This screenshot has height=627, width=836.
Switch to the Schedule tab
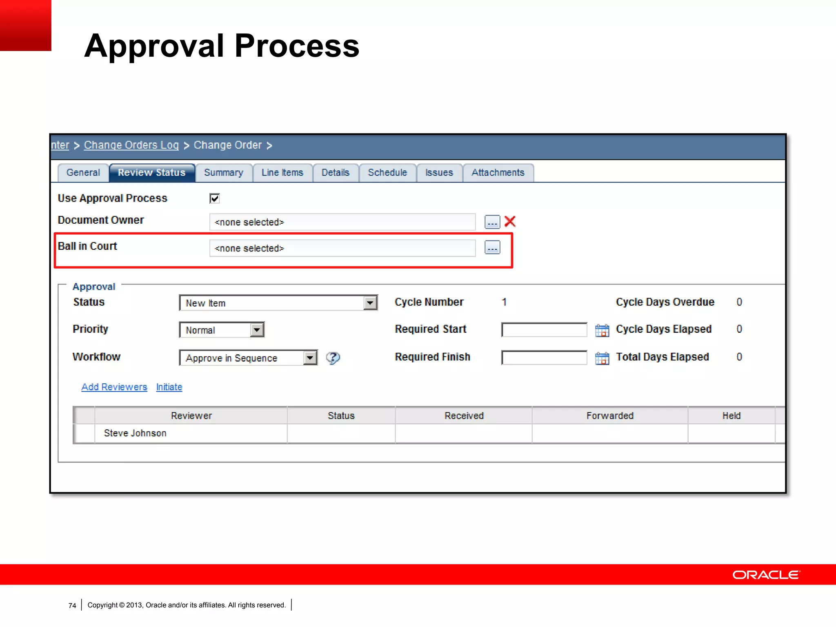387,173
